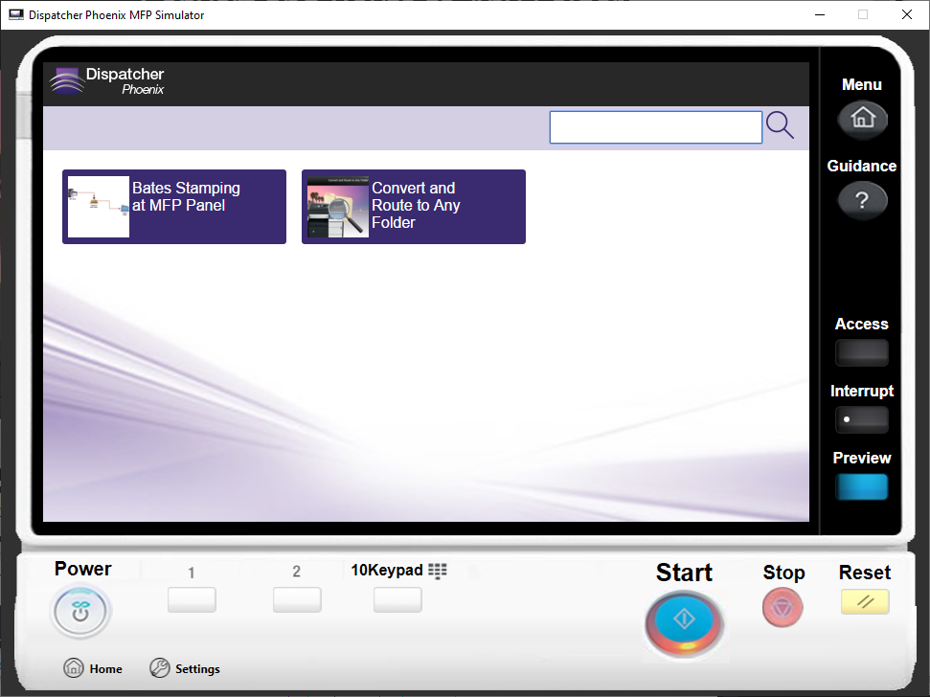Open the 10Keypad button

[x=397, y=599]
